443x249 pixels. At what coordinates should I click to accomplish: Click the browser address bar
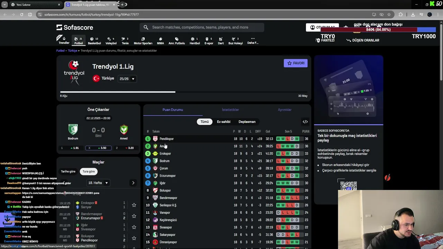point(204,15)
